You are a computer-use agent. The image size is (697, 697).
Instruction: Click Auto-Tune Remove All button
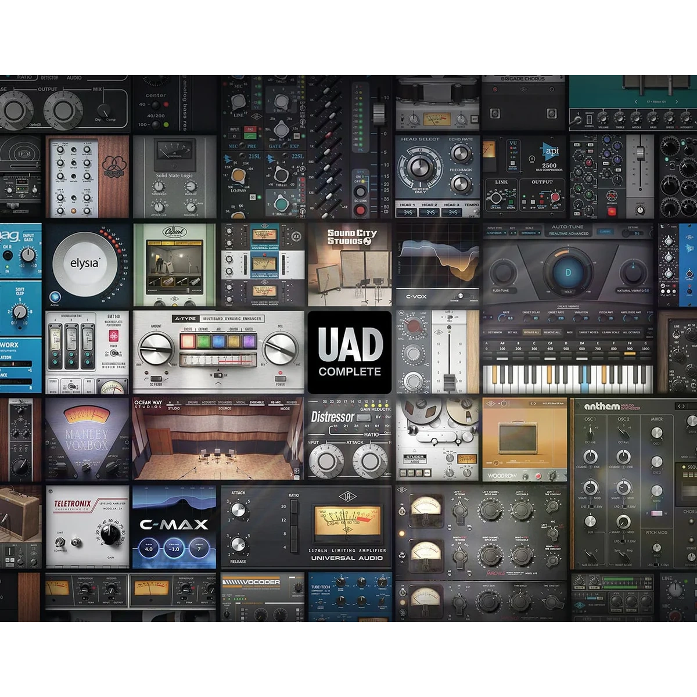pos(552,332)
